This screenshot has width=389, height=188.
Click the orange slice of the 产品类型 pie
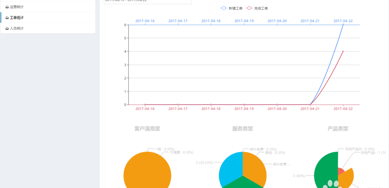[x=346, y=177]
